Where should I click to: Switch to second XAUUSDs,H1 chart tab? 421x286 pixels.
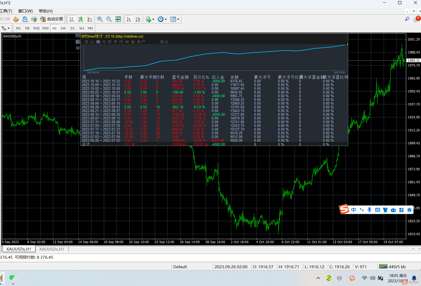point(52,249)
